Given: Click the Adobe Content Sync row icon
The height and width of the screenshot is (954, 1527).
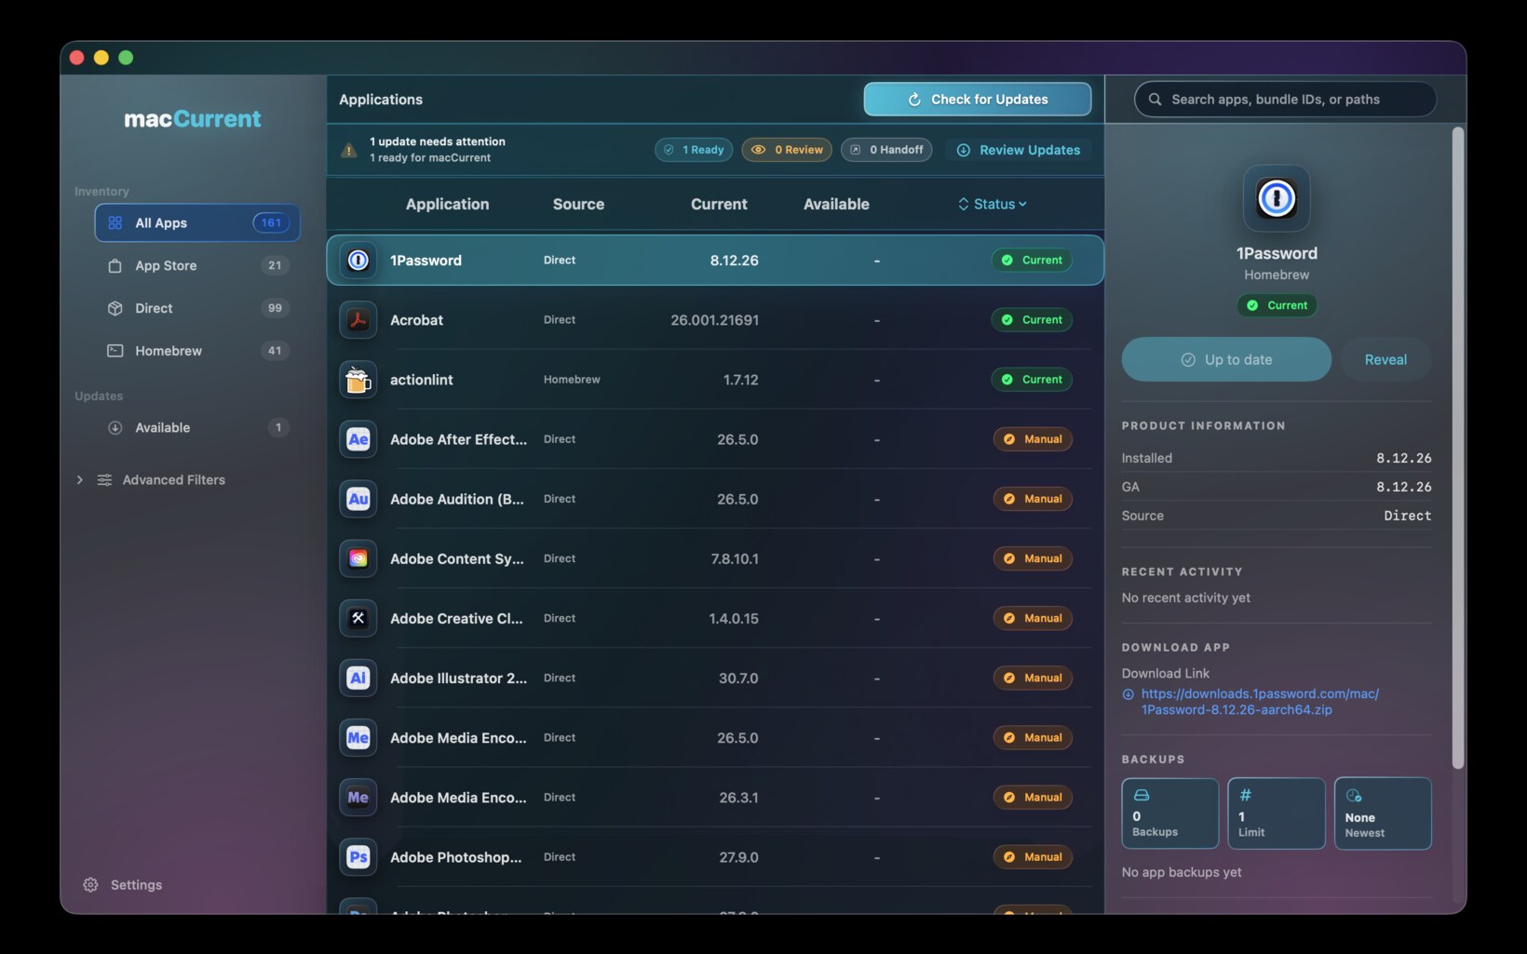Looking at the screenshot, I should click(x=358, y=558).
